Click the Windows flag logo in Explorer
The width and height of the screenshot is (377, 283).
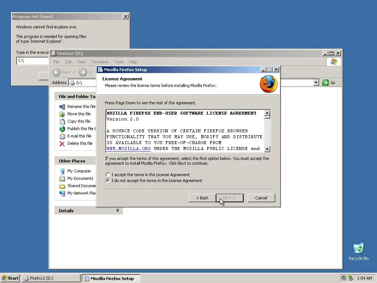coord(334,62)
